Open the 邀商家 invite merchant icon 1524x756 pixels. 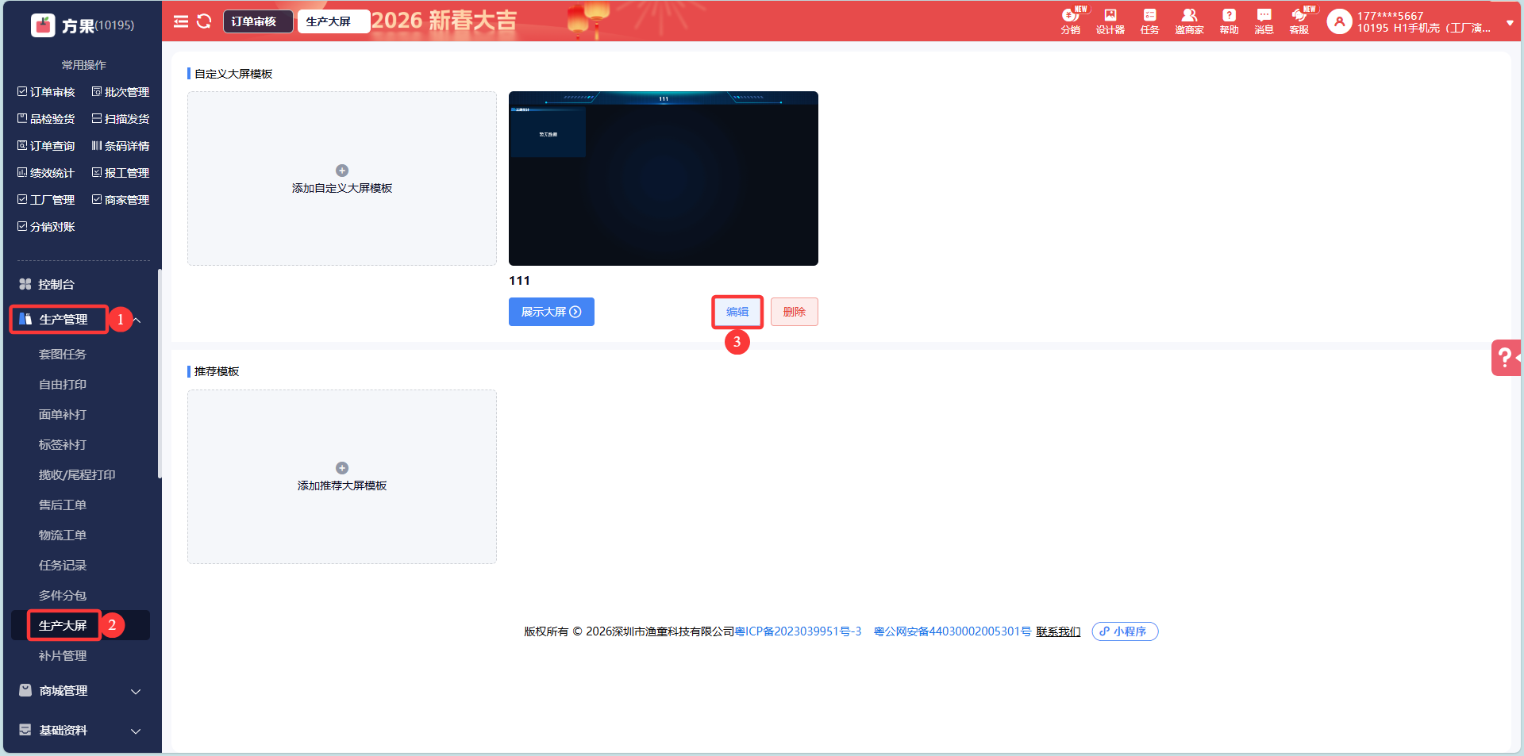(x=1189, y=21)
